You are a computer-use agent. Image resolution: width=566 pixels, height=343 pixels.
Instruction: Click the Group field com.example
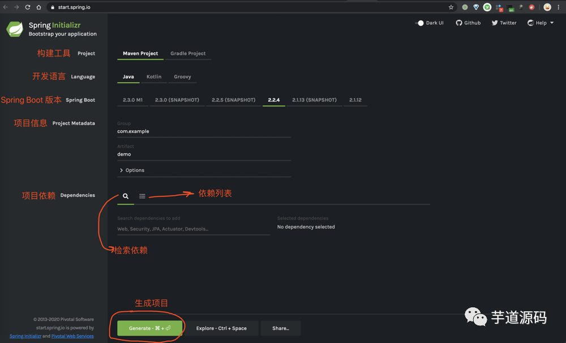(x=204, y=131)
